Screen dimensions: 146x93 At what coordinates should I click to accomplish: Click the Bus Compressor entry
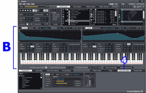27,78
